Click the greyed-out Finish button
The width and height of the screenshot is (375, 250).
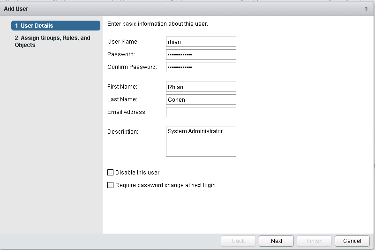(x=314, y=241)
